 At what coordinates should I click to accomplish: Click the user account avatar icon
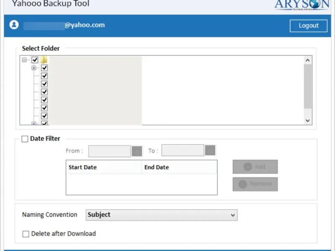coord(14,25)
